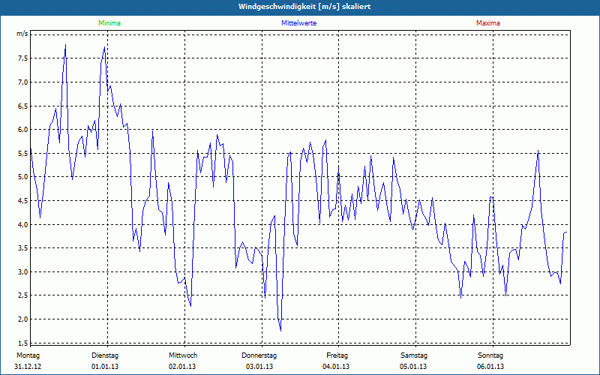Image resolution: width=600 pixels, height=375 pixels.
Task: Click the 3,5 y-axis value
Action: pyautogui.click(x=22, y=248)
